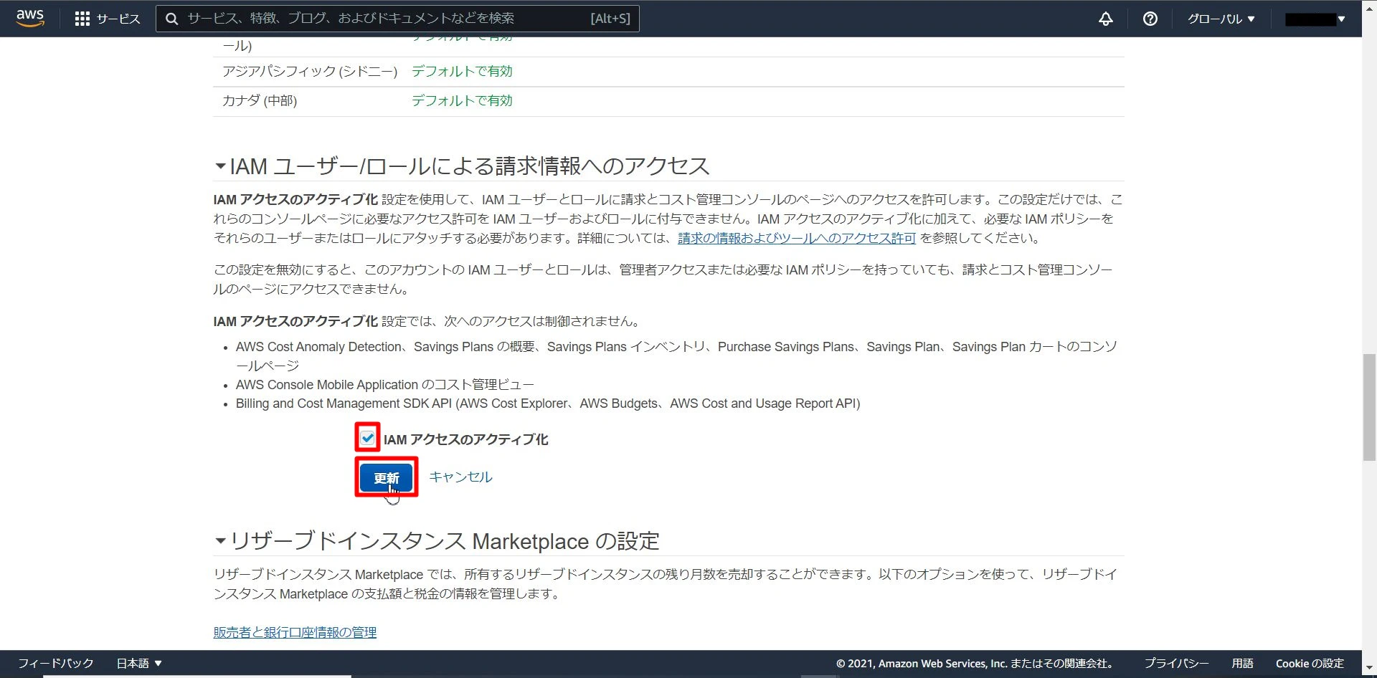
Task: Open the account name dropdown
Action: click(1315, 19)
